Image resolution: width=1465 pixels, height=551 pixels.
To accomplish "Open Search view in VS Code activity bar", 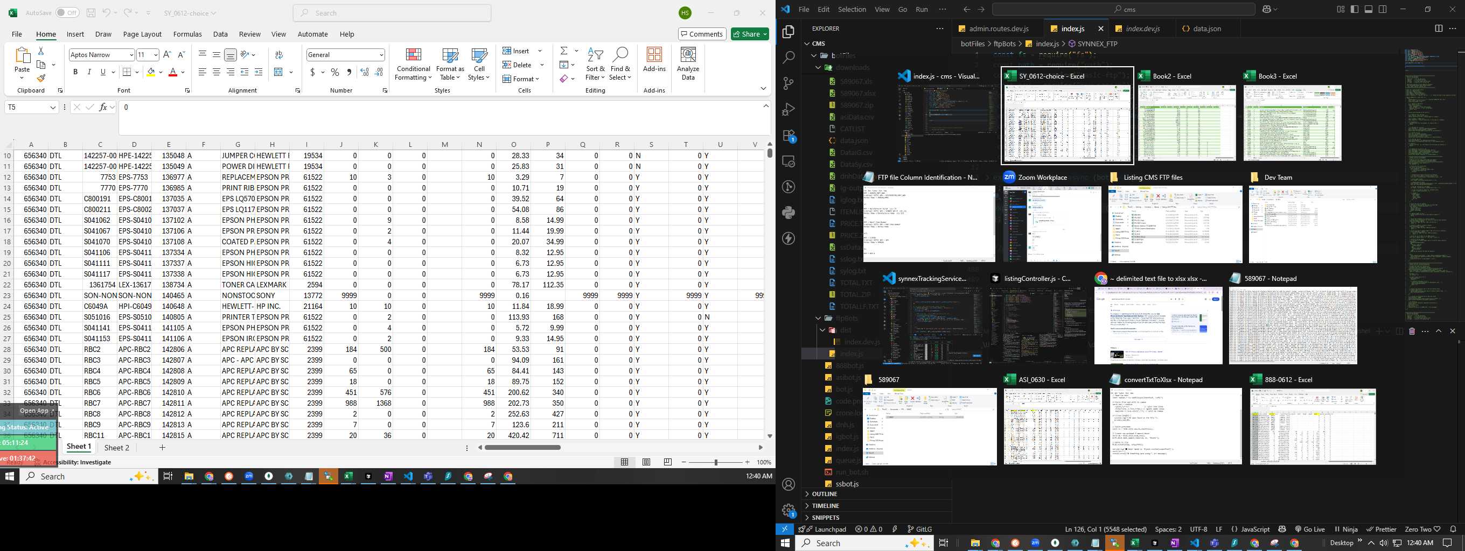I will [x=789, y=58].
